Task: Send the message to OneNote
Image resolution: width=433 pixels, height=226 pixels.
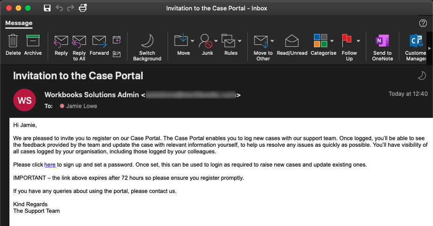Action: click(382, 48)
